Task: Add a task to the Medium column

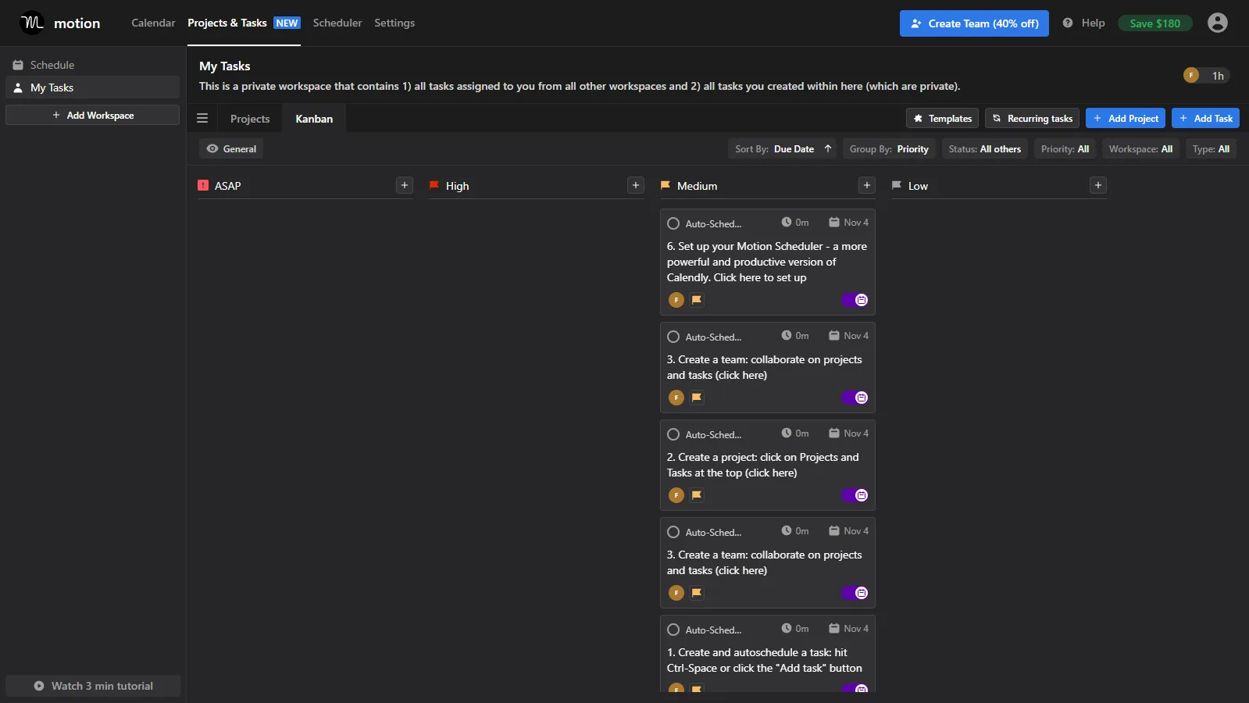Action: [867, 185]
